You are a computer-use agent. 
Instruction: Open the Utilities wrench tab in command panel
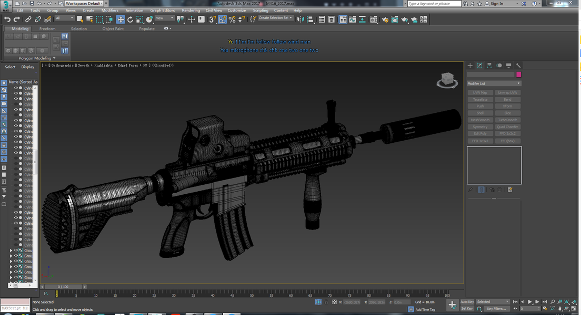(x=518, y=66)
